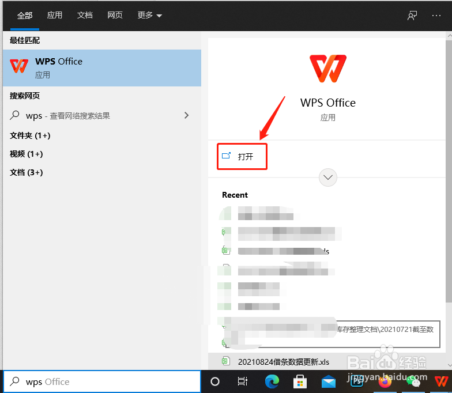Open the 更多 dropdown menu
This screenshot has height=393, width=452.
point(150,15)
